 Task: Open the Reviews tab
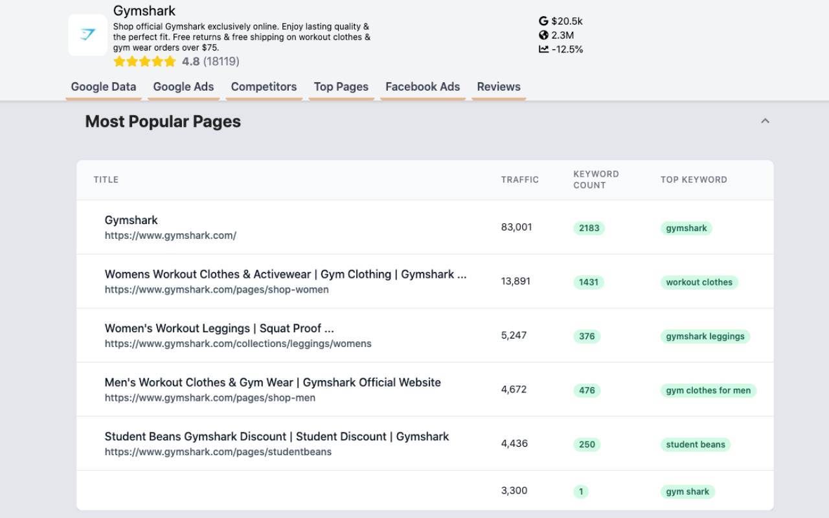click(x=499, y=87)
